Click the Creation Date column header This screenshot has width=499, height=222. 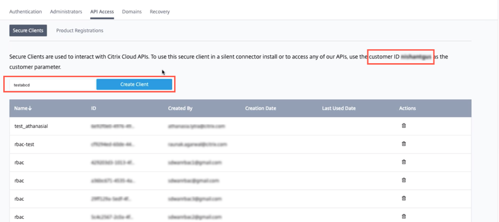click(x=260, y=108)
